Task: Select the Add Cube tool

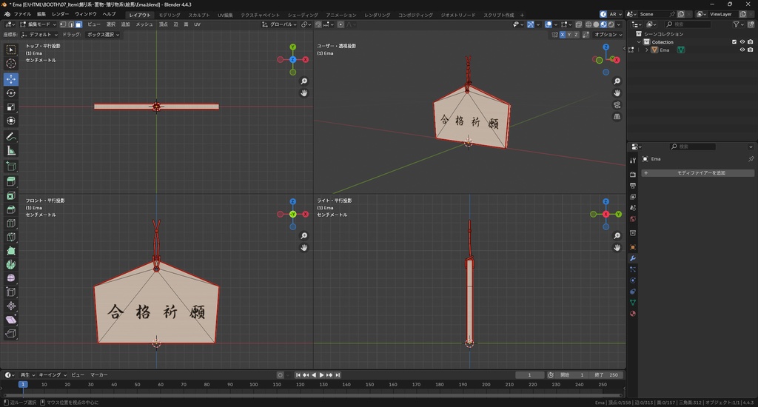Action: [x=11, y=166]
